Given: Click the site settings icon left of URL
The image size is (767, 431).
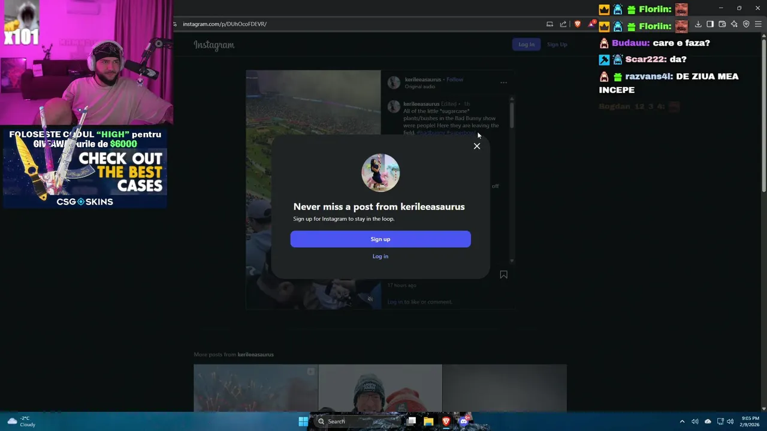Looking at the screenshot, I should click(175, 24).
